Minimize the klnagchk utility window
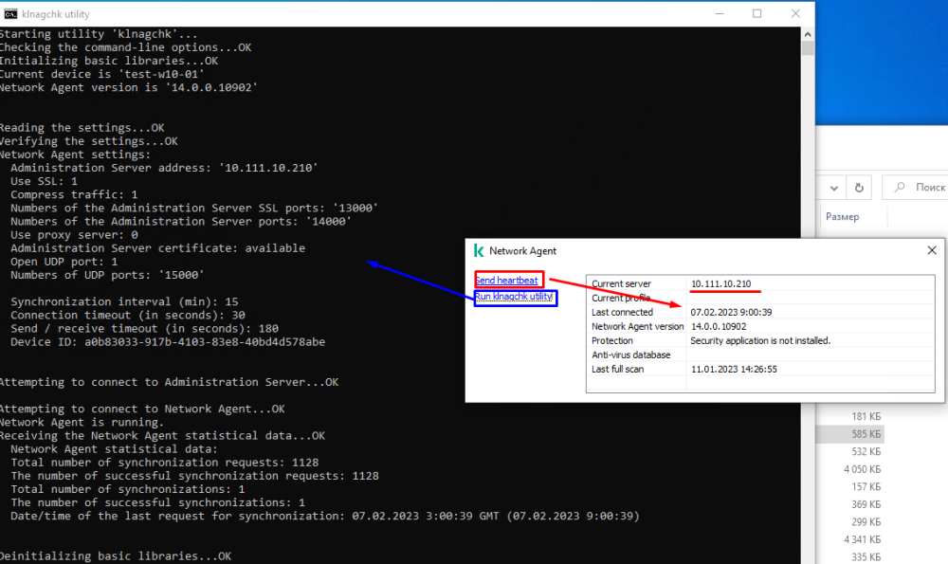Image resolution: width=948 pixels, height=564 pixels. [x=720, y=14]
